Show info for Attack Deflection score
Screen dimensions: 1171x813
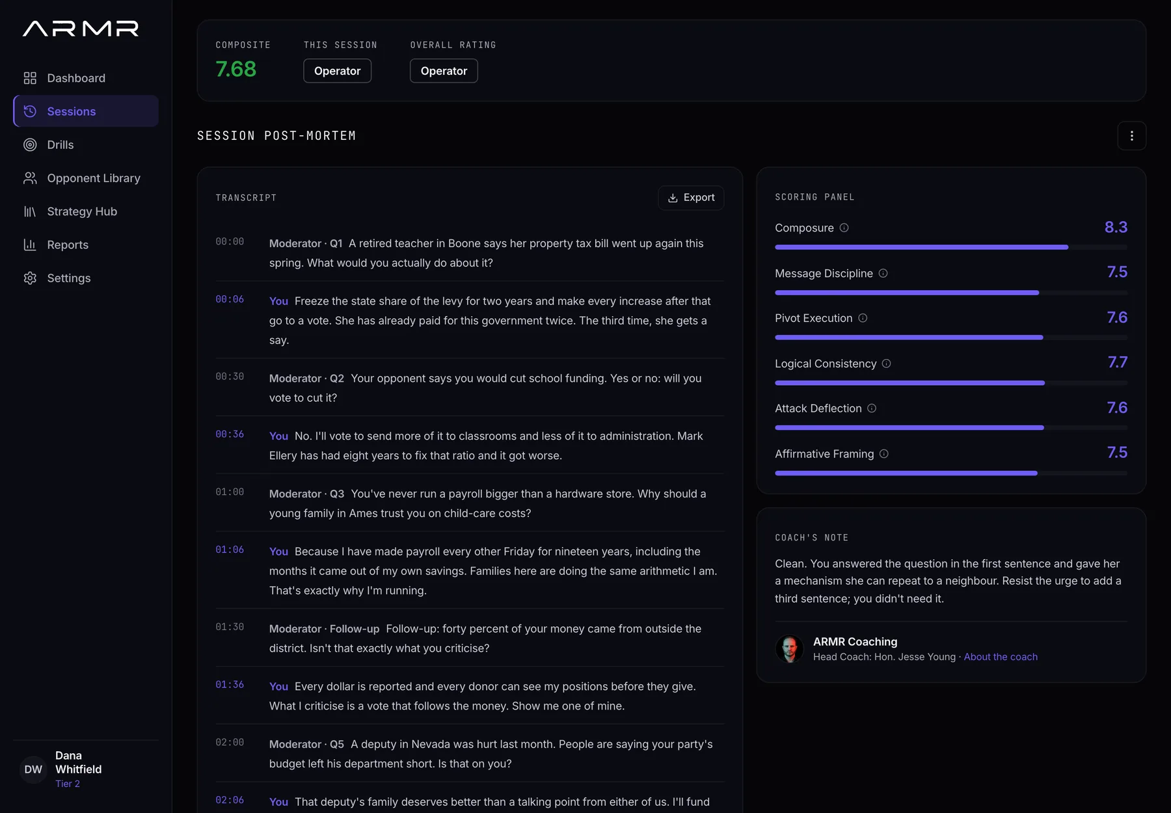[x=872, y=408]
